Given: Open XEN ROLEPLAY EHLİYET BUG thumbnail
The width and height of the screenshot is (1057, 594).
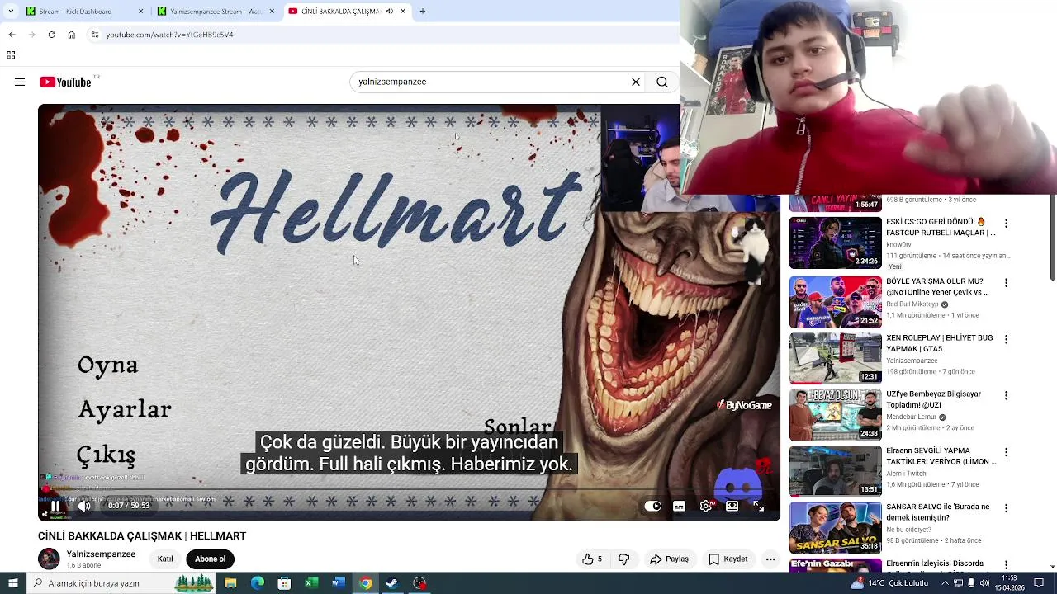Looking at the screenshot, I should pos(835,358).
